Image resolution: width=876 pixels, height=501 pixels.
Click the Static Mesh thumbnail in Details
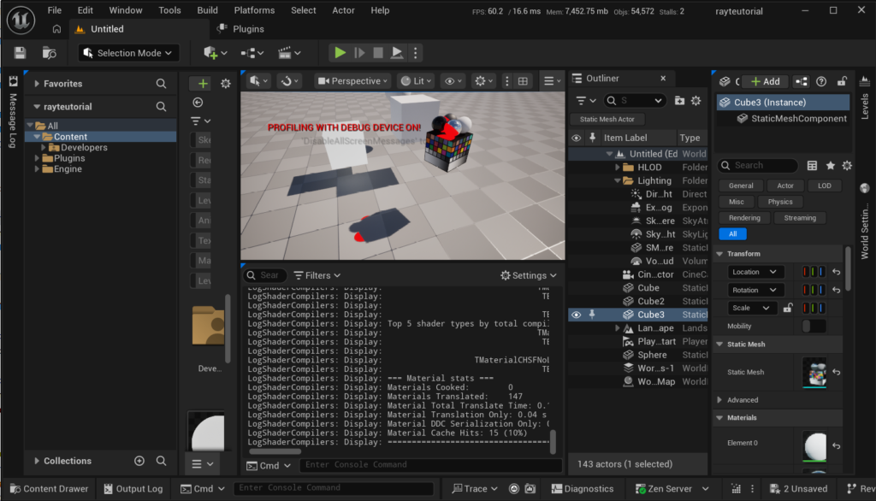[x=814, y=373]
